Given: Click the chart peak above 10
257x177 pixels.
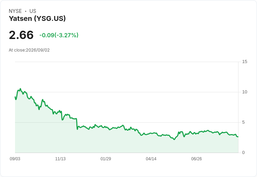Looking at the screenshot, I should point(20,88).
